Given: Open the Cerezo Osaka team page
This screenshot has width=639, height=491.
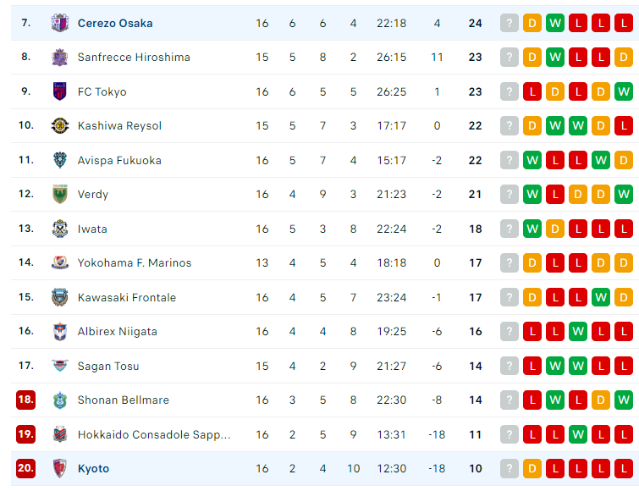Looking at the screenshot, I should pyautogui.click(x=115, y=23).
